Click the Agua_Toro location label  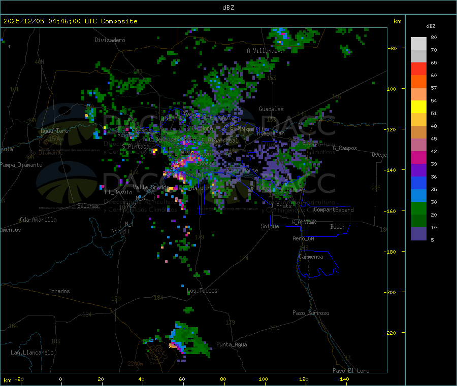click(x=54, y=131)
